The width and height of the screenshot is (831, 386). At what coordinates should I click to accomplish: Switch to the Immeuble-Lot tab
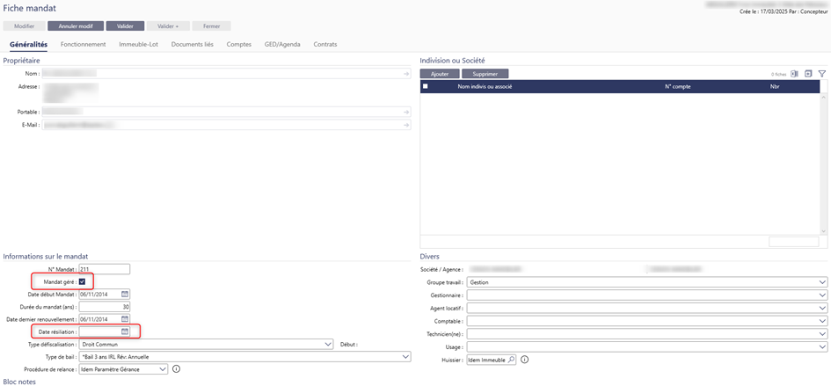click(138, 44)
